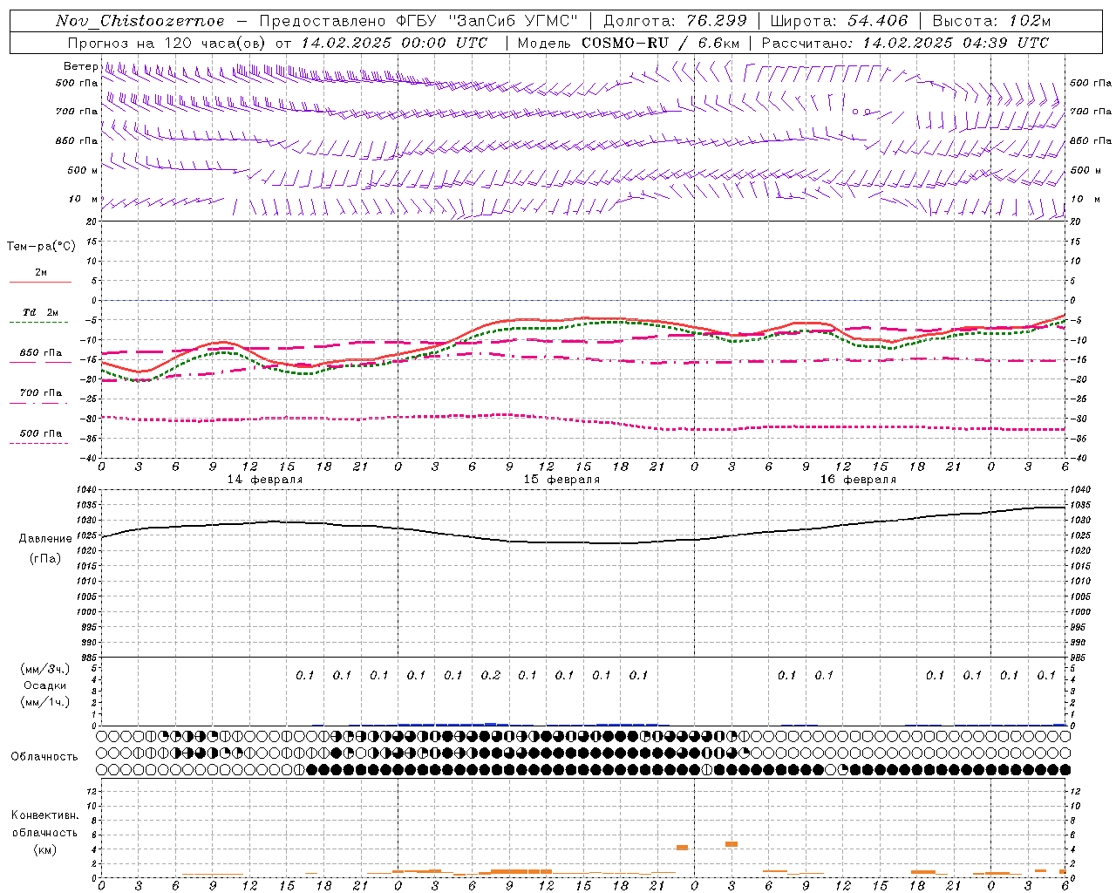Click the 14 февраля date label
1116x893 pixels.
click(265, 480)
